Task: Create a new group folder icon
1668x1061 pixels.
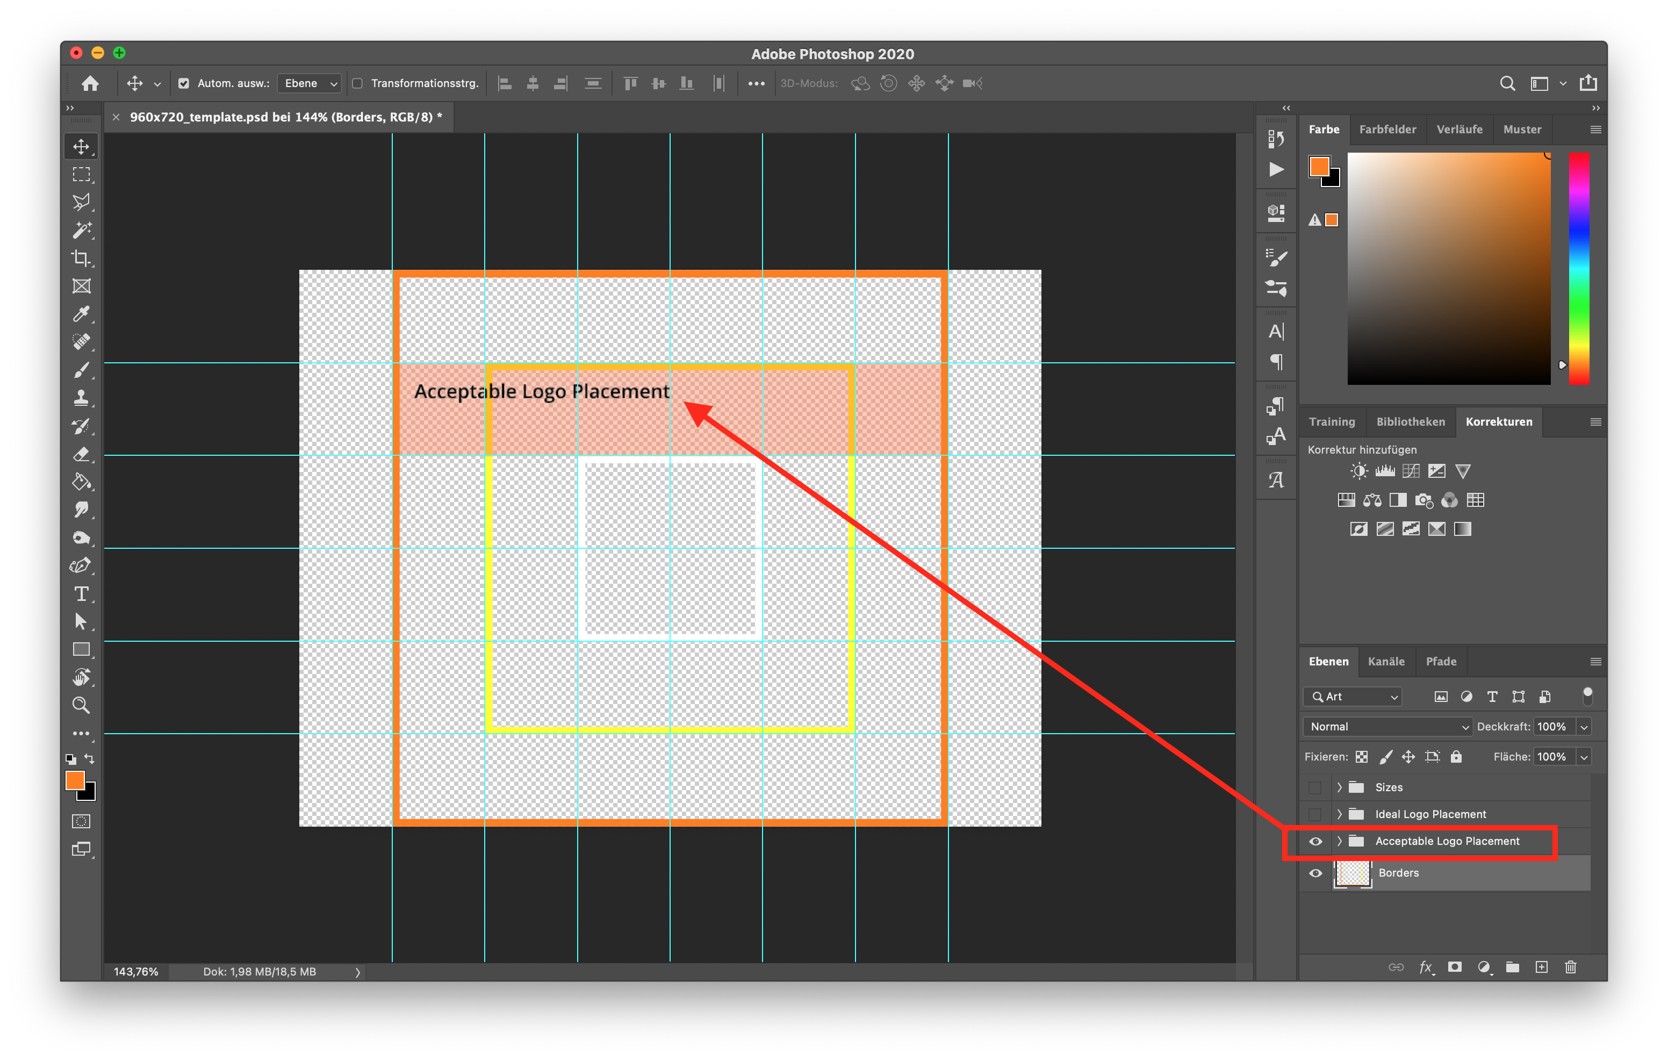Action: click(x=1512, y=967)
